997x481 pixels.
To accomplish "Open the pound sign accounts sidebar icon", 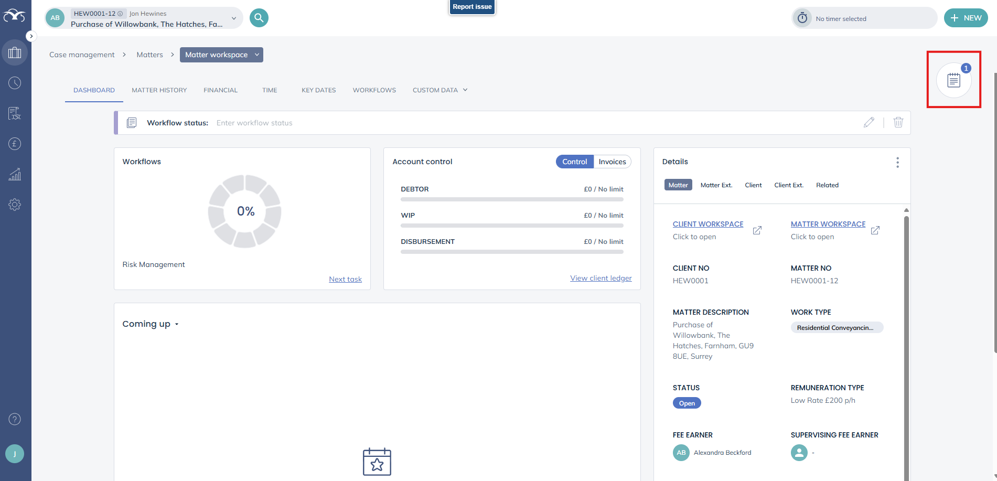I will pos(15,144).
